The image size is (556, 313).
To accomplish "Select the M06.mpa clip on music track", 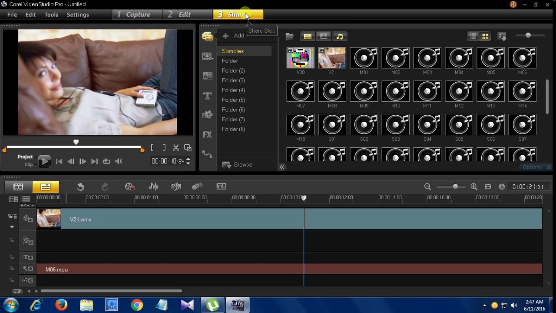I will 289,269.
